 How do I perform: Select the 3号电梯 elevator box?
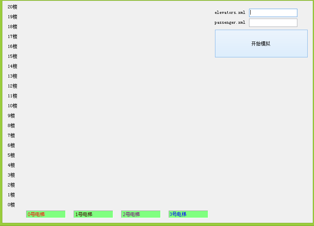(x=188, y=214)
